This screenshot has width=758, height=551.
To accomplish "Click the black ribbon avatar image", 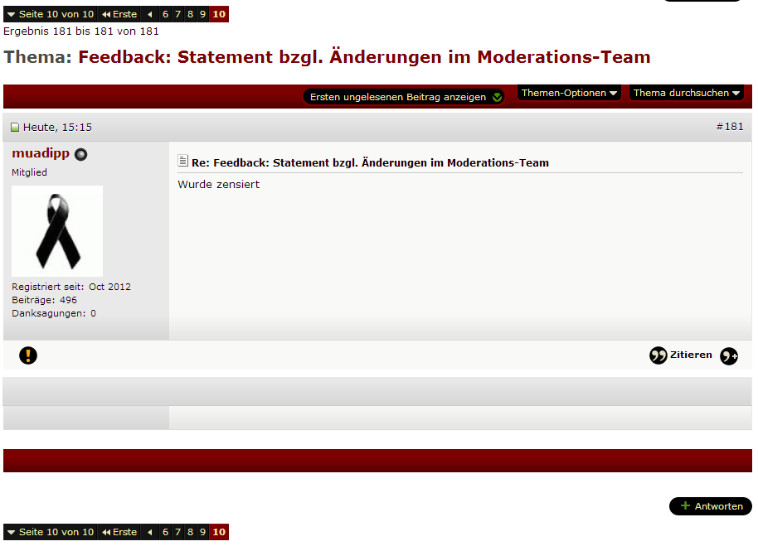I will 57,231.
